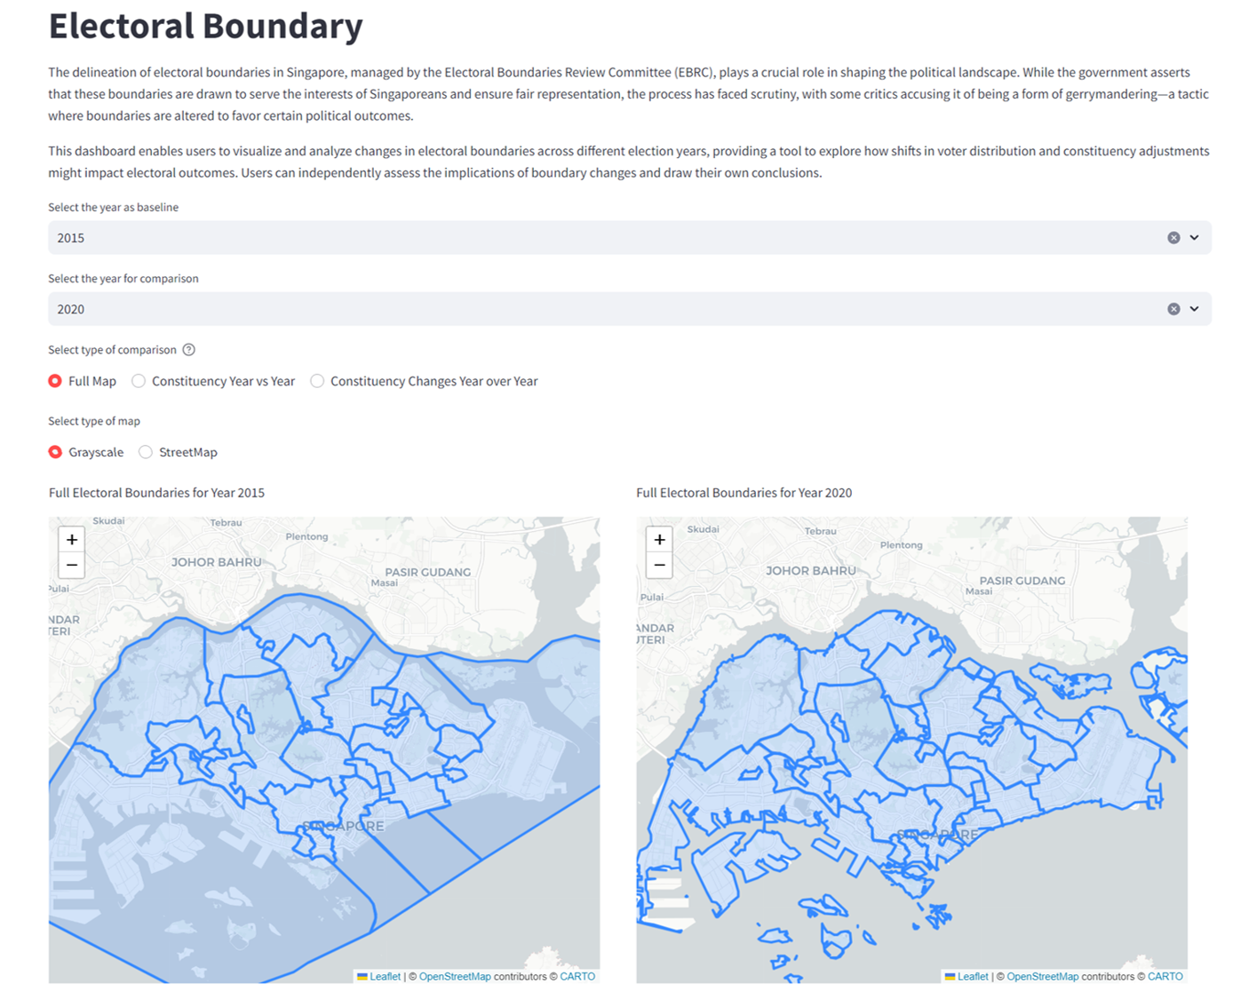Select the Full Map radio option
The width and height of the screenshot is (1257, 999).
tap(55, 381)
